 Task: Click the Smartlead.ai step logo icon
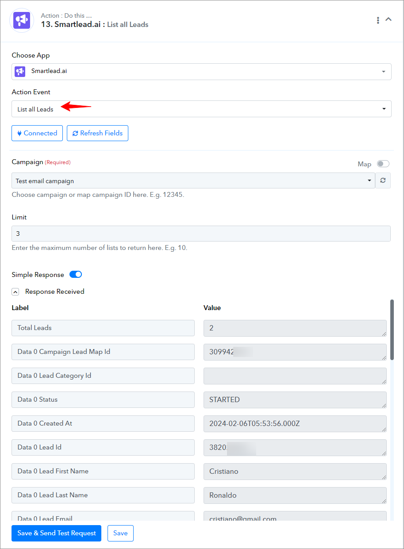tap(22, 20)
